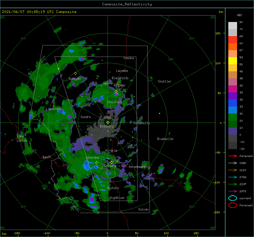Image resolution: width=254 pixels, height=237 pixels.
Task: Click the Cochrane city label
Action: tap(92, 158)
